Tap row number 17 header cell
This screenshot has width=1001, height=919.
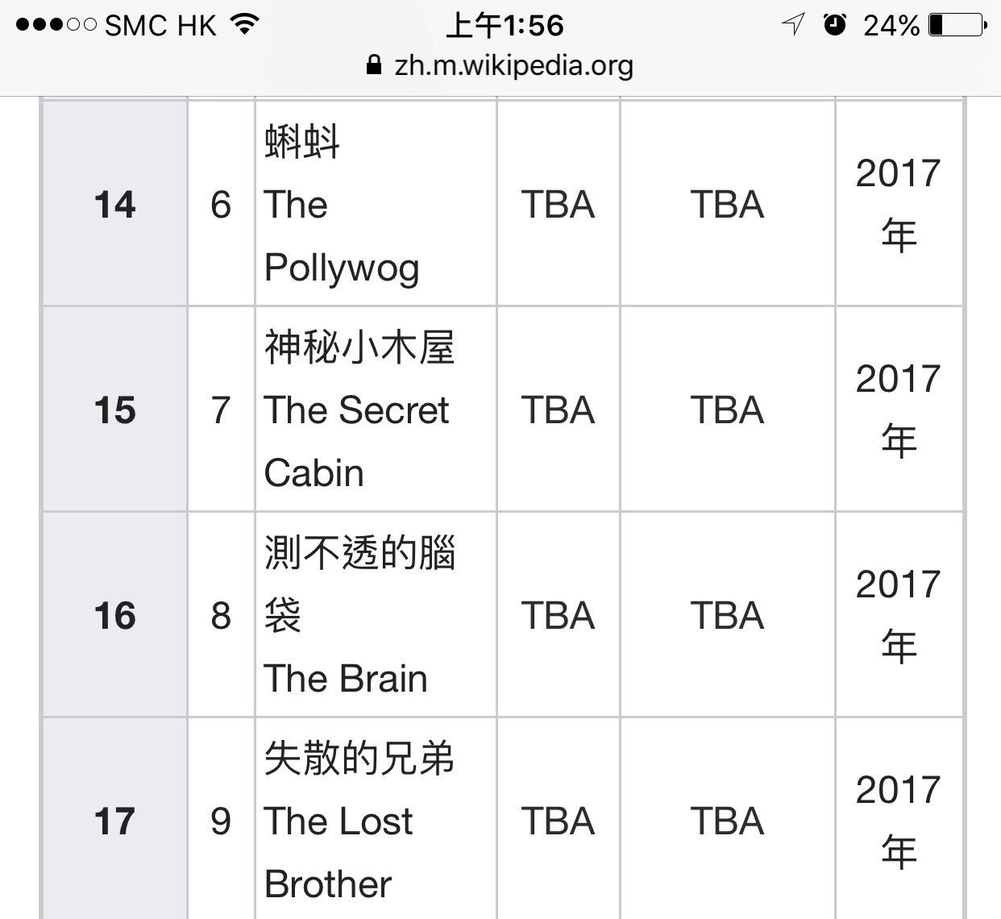coord(114,820)
